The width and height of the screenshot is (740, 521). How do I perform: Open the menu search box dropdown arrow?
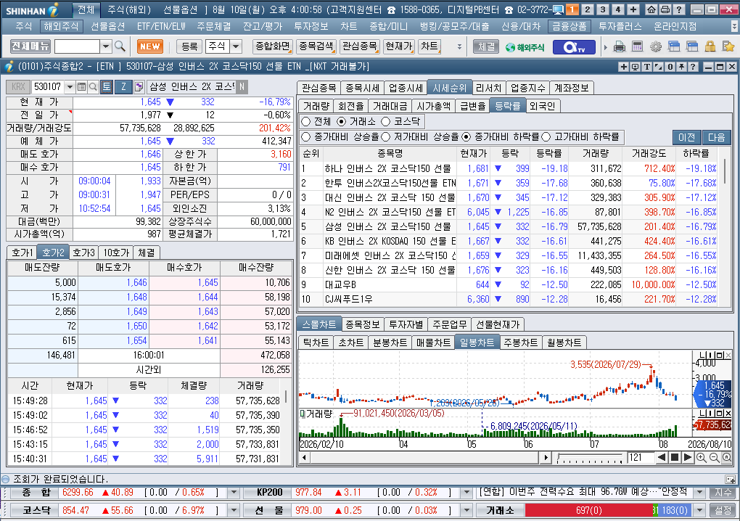point(106,46)
